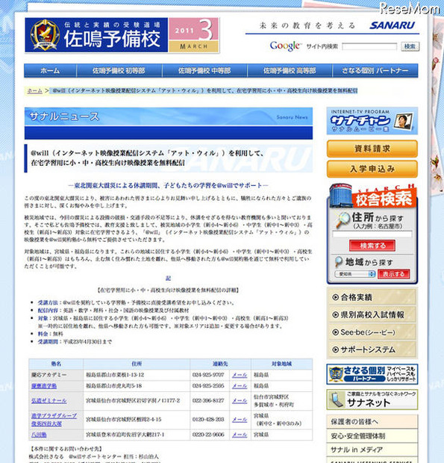444x463 pixels.
Task: Open the 佐鳴予備校 中等部 tab
Action: (x=204, y=71)
